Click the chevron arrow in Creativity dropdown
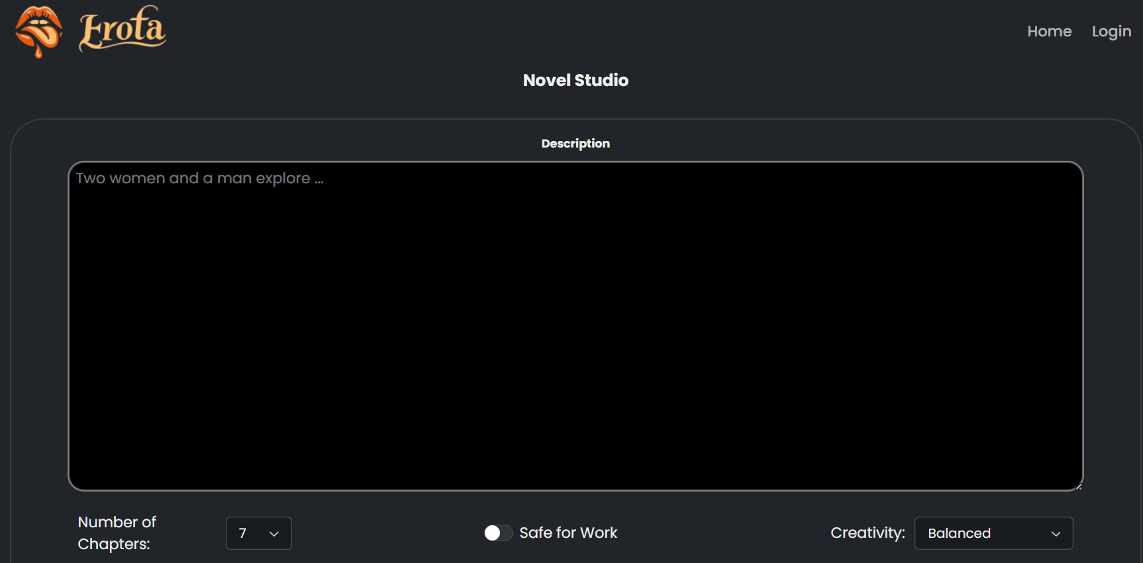 pos(1056,534)
